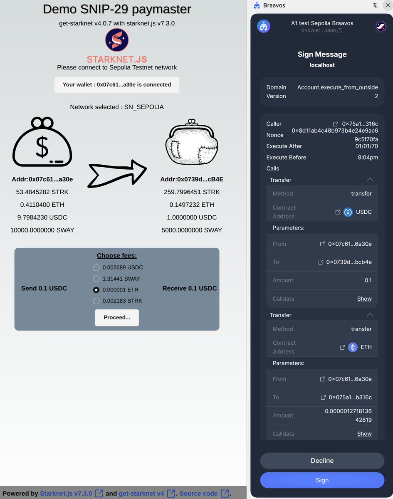Viewport: 393px width, 499px height.
Task: Click the 10000.0000000 SWAY balance
Action: [42, 230]
